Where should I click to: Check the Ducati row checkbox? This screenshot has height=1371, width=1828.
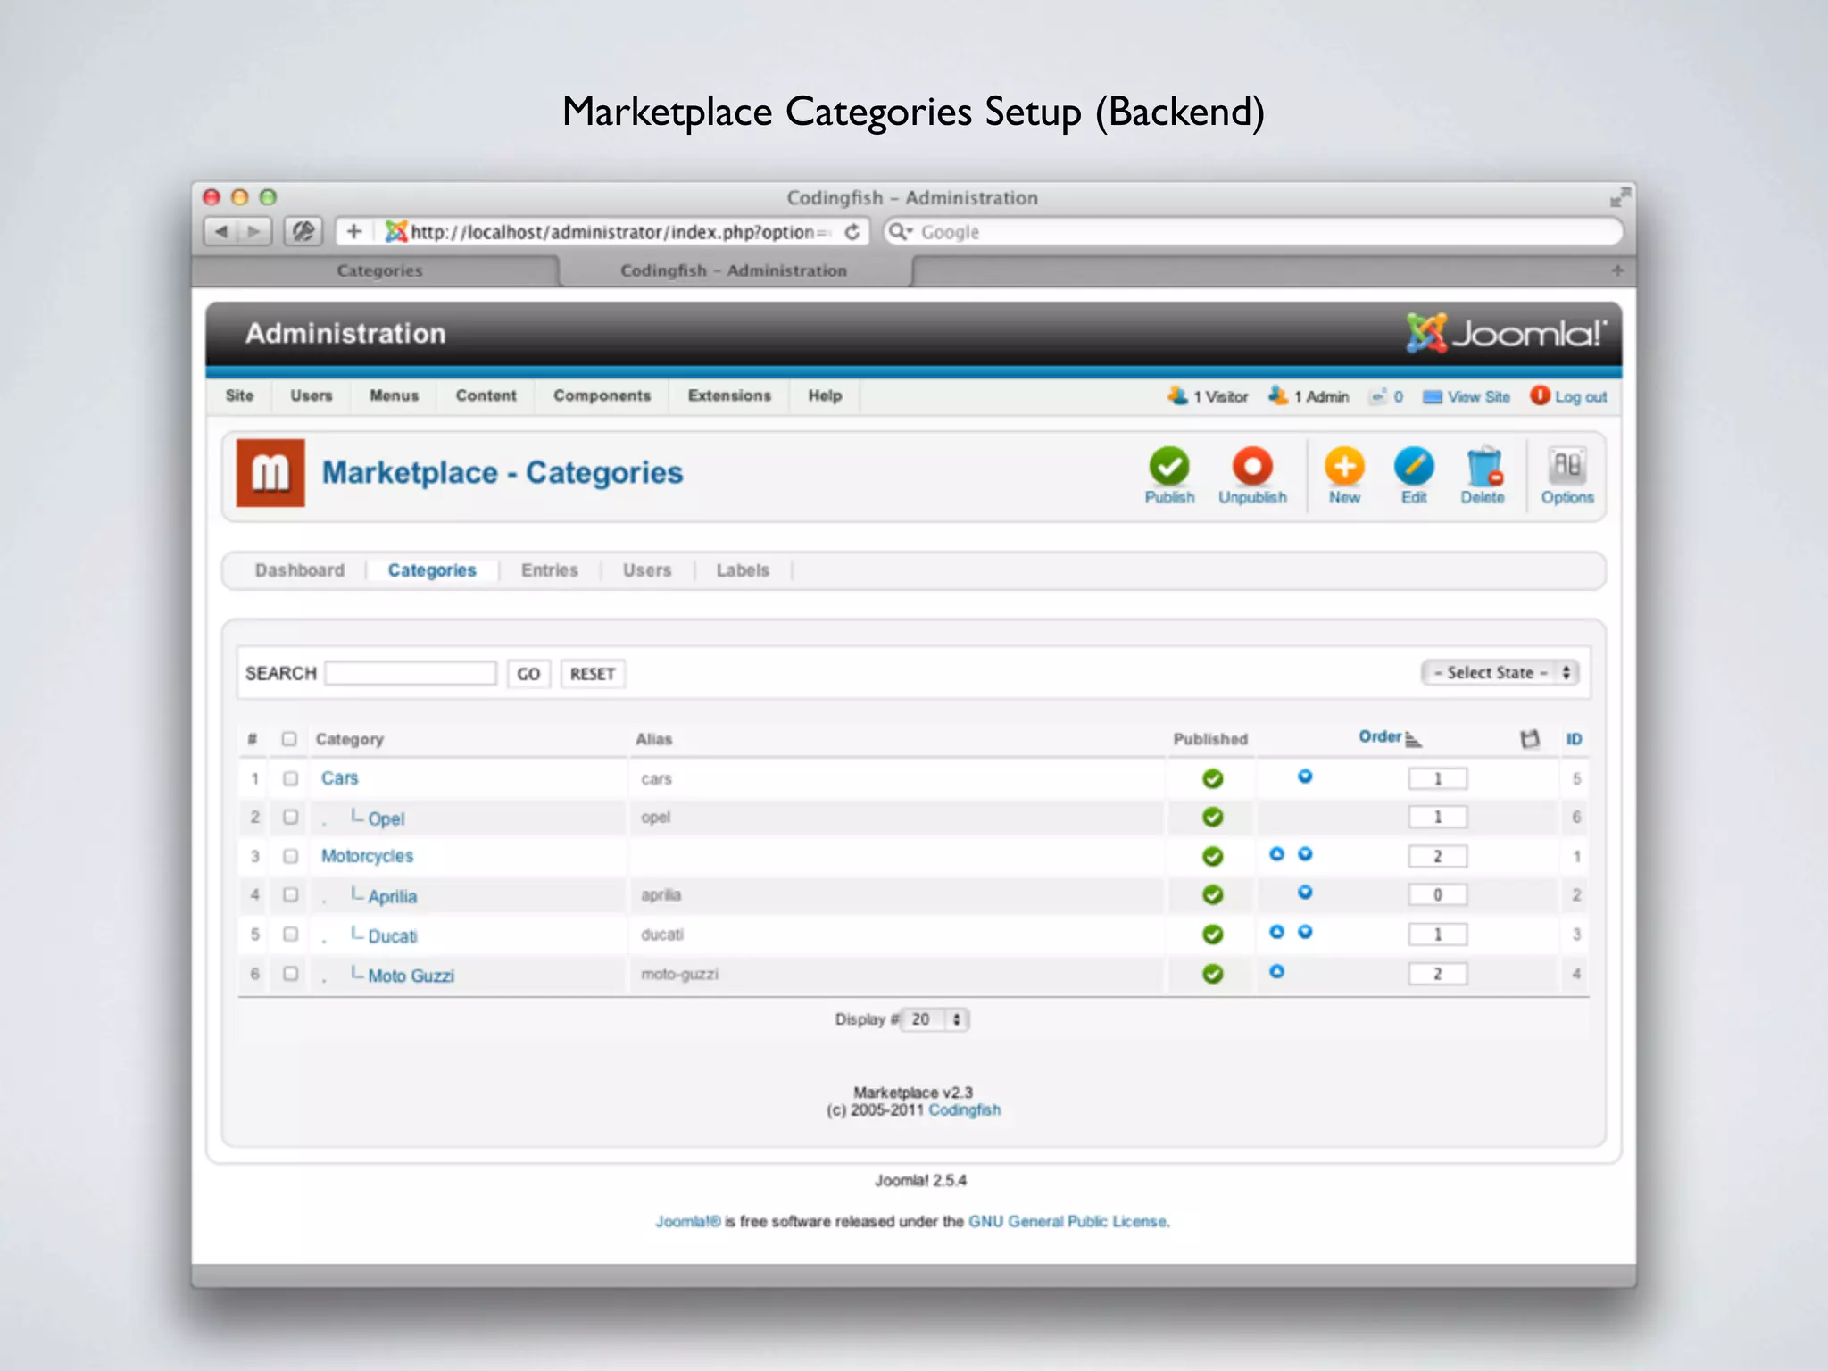[x=290, y=934]
